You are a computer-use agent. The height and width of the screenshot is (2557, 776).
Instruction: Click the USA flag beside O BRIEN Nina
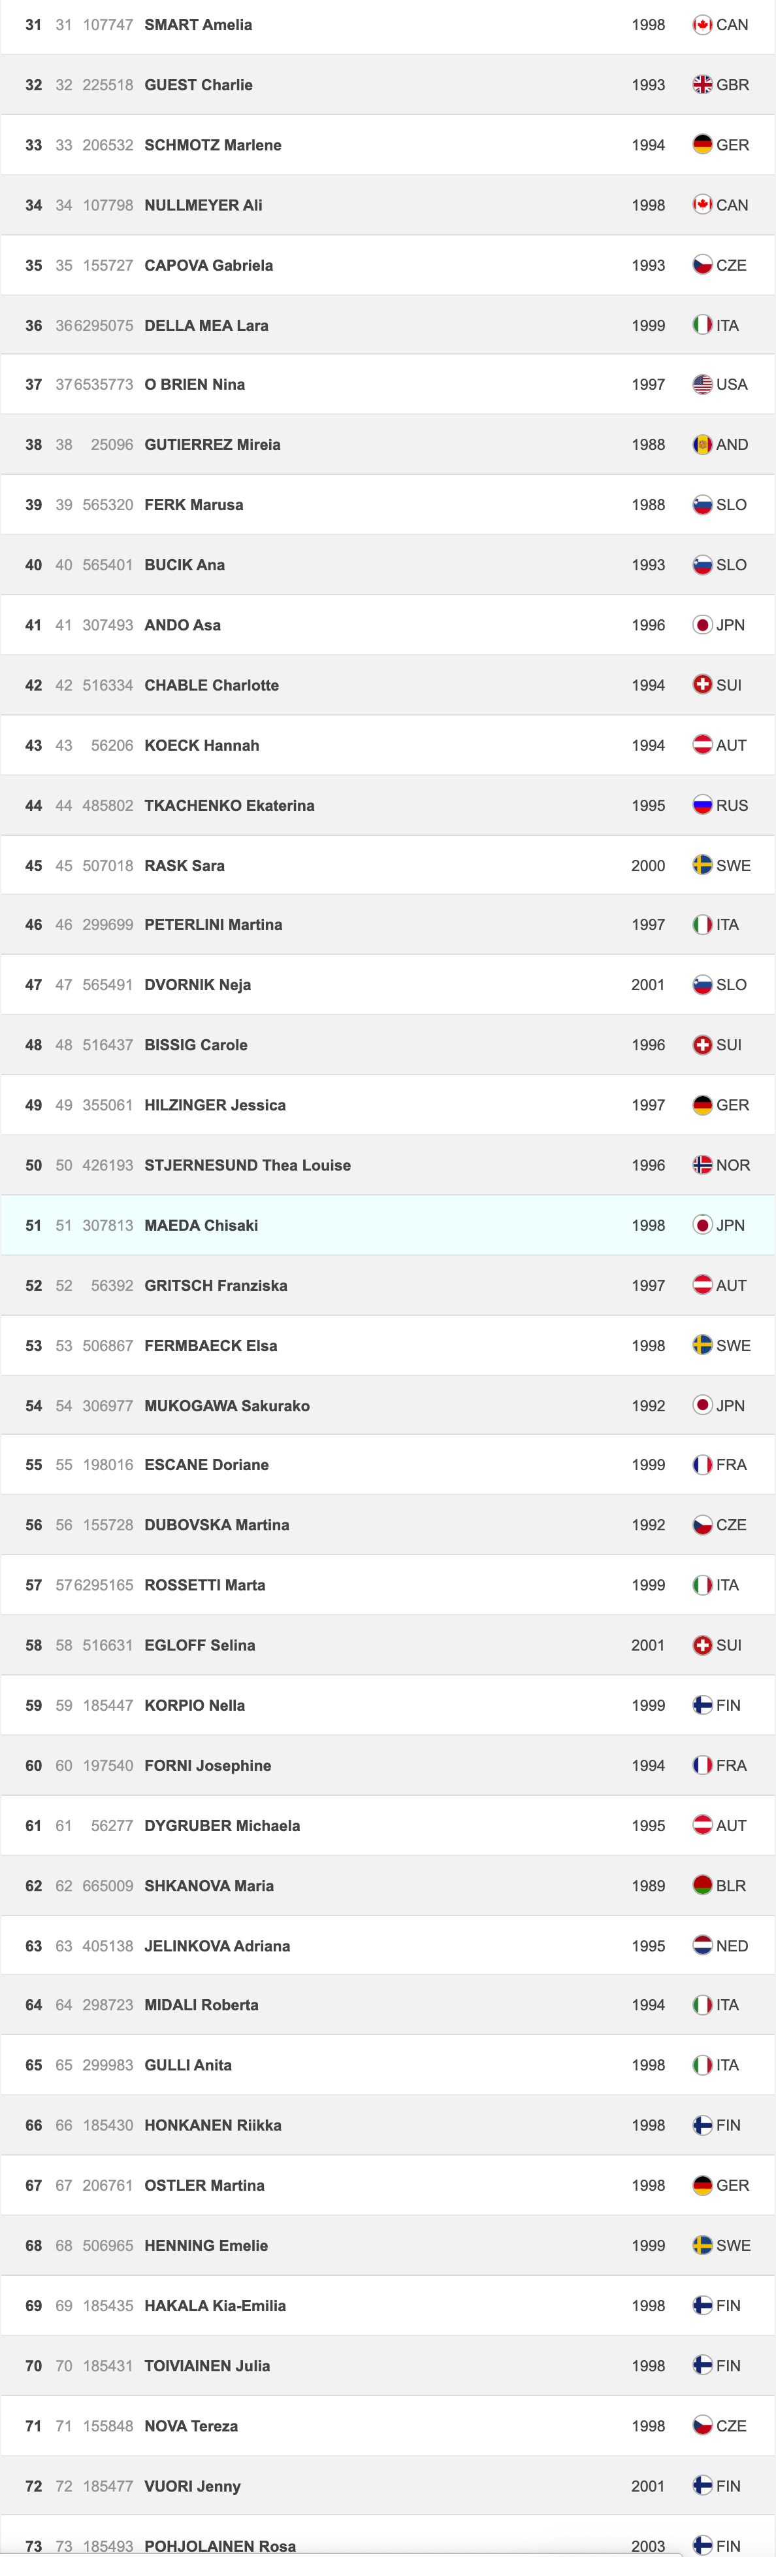(x=702, y=384)
